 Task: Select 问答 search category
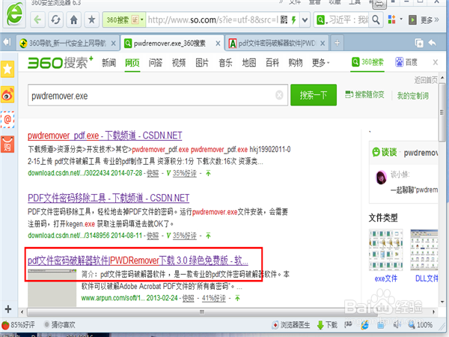pyautogui.click(x=156, y=62)
